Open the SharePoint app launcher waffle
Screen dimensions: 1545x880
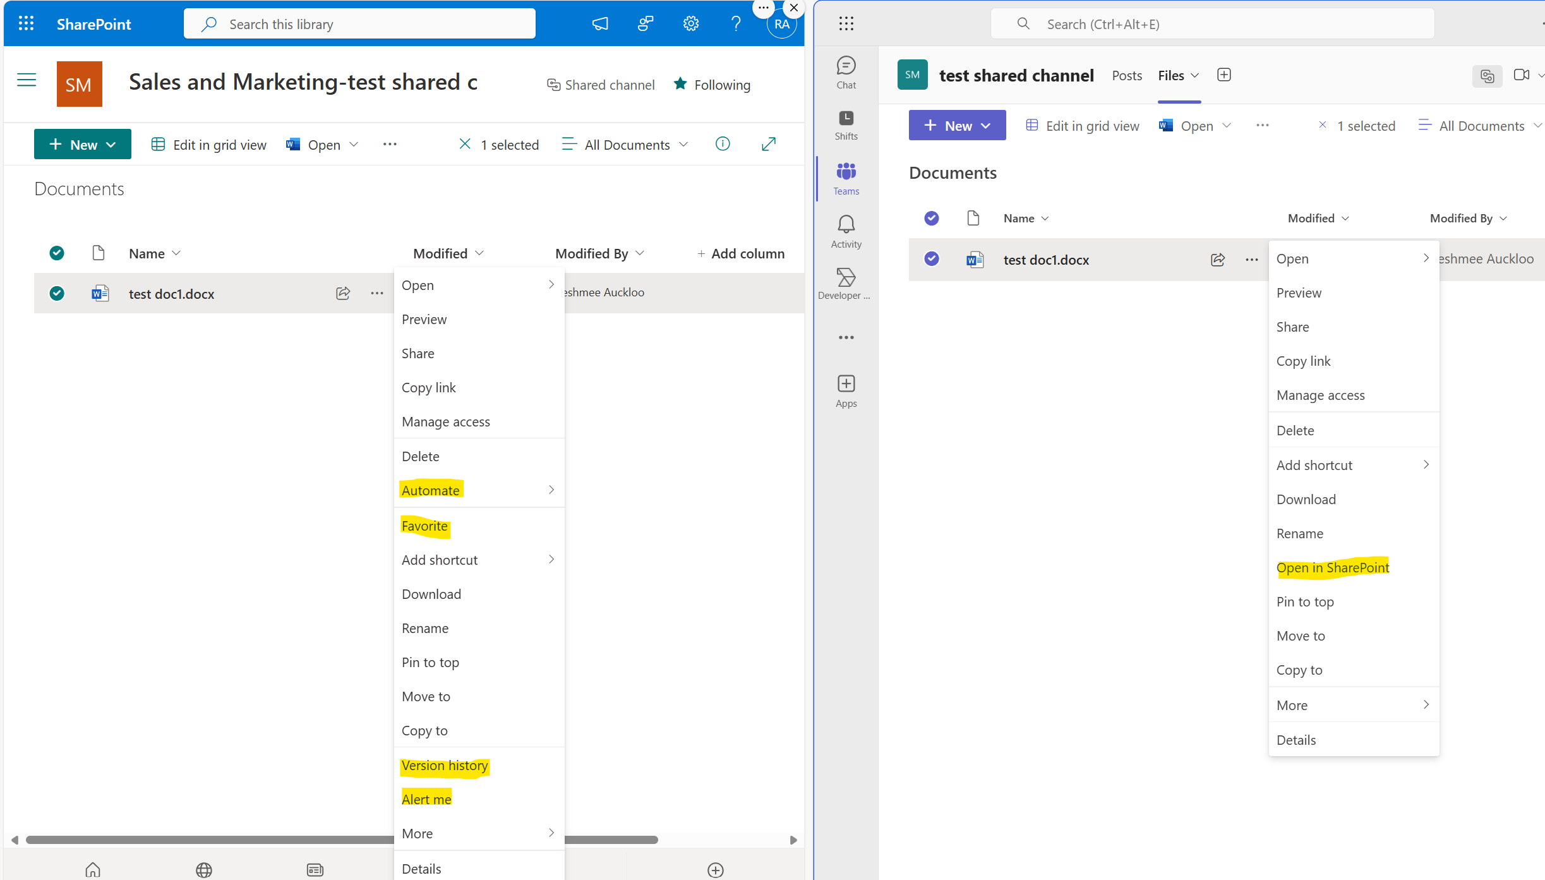26,24
